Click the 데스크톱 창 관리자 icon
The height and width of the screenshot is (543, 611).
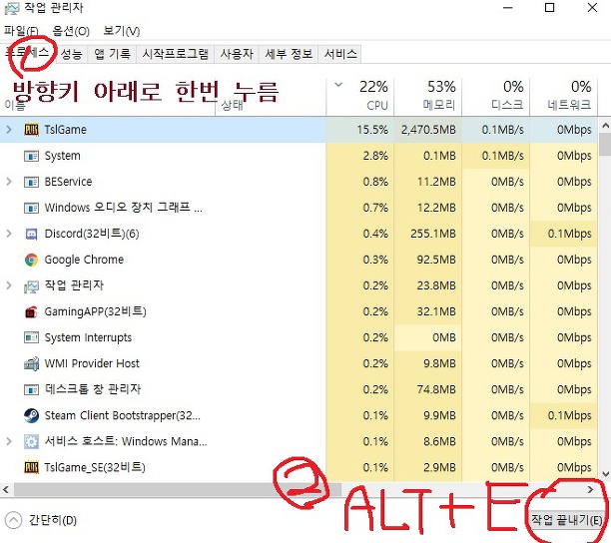pos(31,389)
